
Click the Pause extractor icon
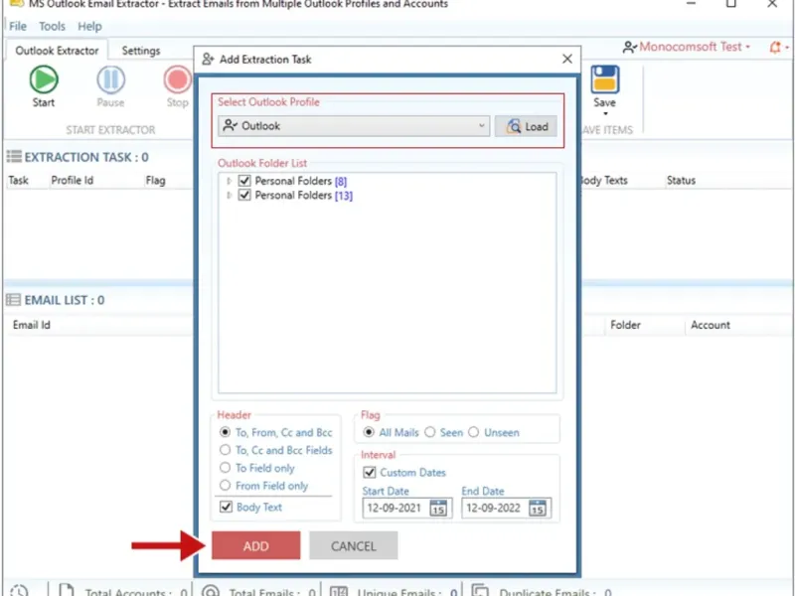coord(110,79)
